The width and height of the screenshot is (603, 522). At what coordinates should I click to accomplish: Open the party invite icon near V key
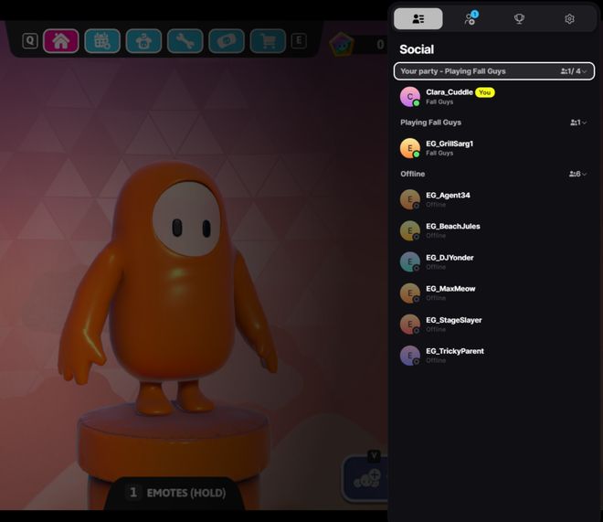click(x=369, y=479)
